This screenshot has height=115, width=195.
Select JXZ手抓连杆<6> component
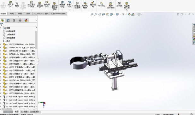(19, 83)
